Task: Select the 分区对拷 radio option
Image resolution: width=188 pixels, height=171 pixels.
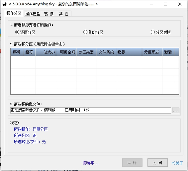Action: pos(161,32)
